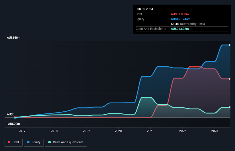Select the Cash endpoint marker on chart
The image size is (235, 151).
tap(230, 107)
